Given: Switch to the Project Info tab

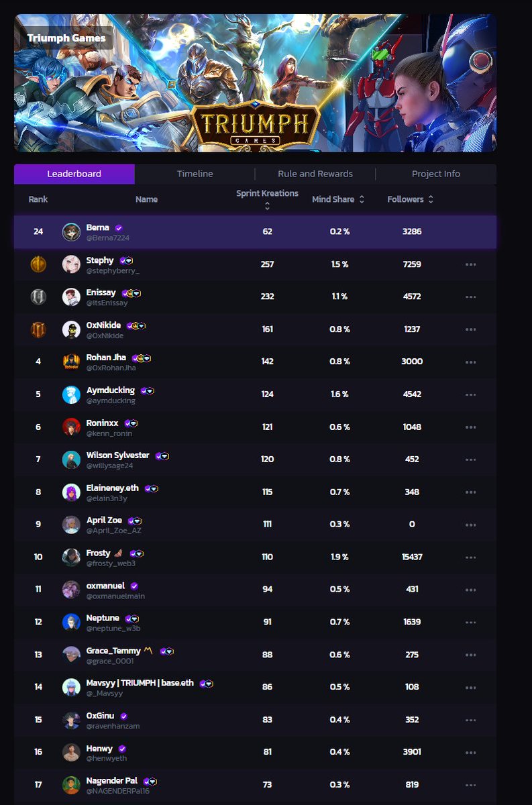Looking at the screenshot, I should point(436,174).
